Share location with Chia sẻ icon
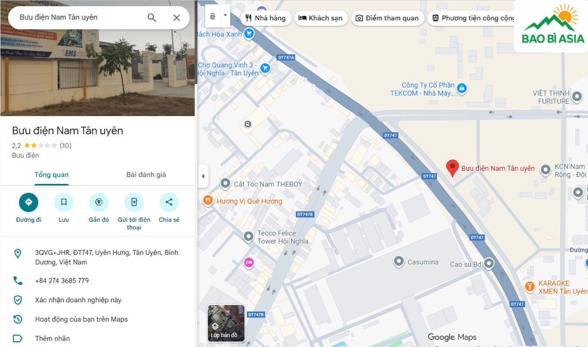Screen dimensions: 588x347 [x=169, y=202]
